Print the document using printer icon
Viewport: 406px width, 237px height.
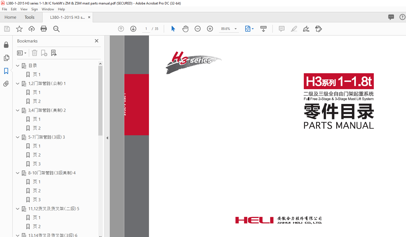click(44, 29)
